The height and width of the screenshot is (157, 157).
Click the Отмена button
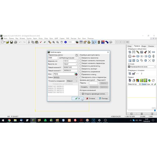pos(91,98)
